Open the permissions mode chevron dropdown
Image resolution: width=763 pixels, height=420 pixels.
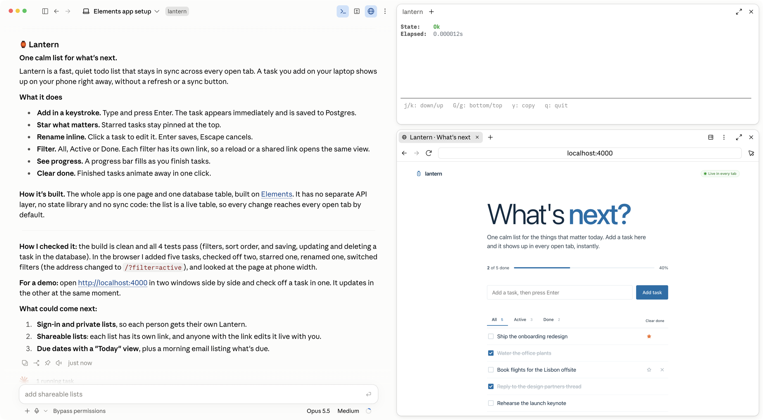click(x=46, y=411)
